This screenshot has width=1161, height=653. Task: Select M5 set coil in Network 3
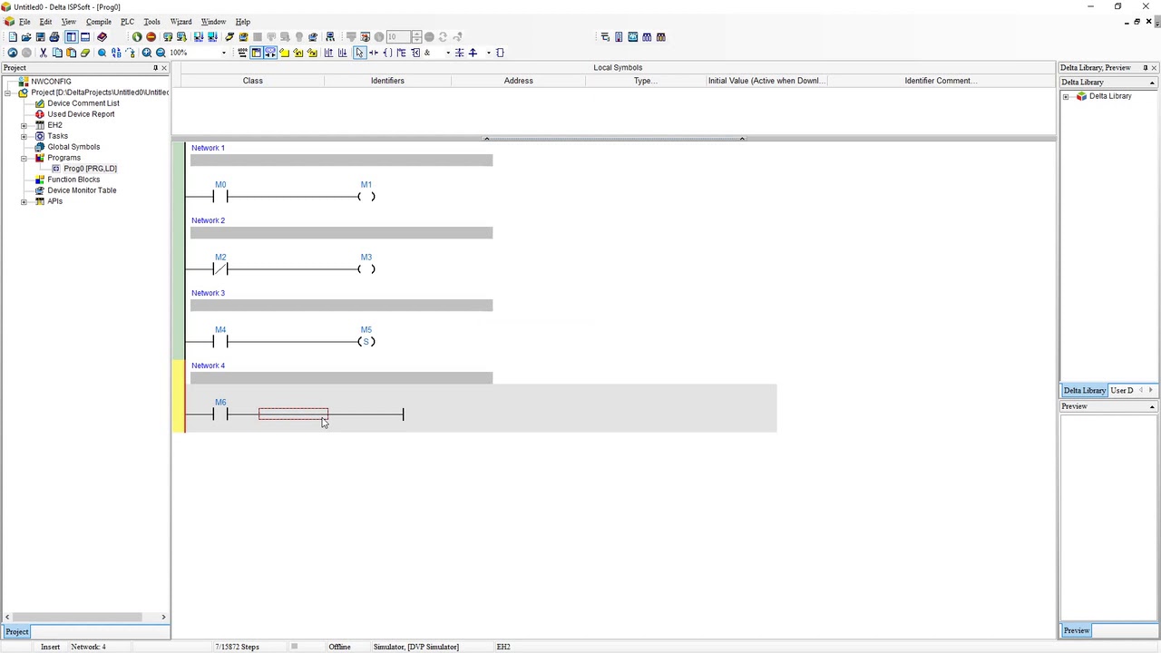tap(366, 341)
